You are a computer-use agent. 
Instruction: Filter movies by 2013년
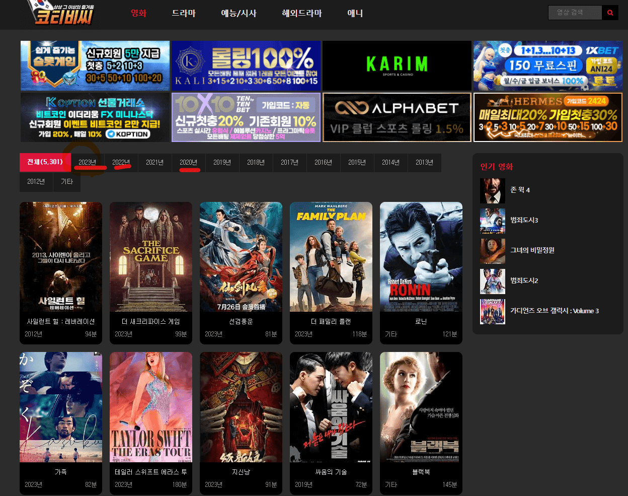(x=424, y=162)
